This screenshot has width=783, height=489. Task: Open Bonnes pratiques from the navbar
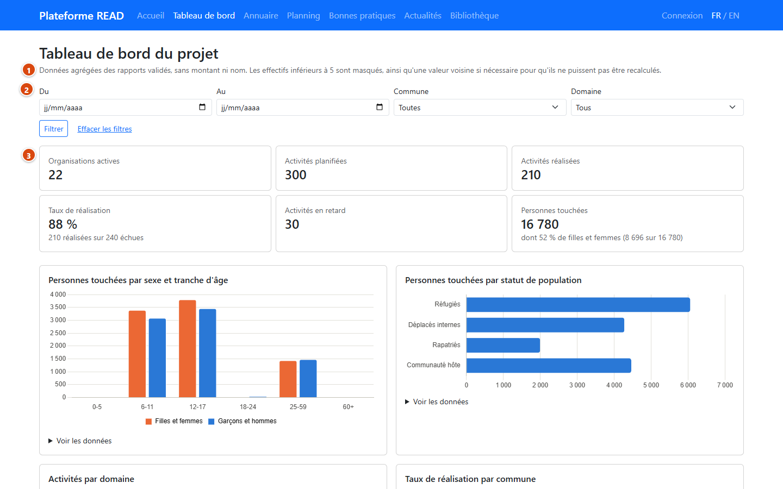tap(362, 15)
